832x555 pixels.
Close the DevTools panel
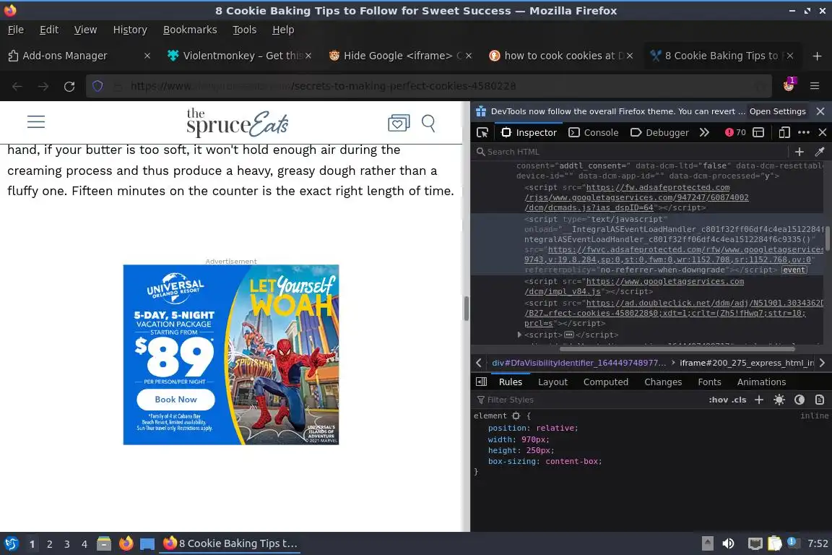pyautogui.click(x=823, y=132)
